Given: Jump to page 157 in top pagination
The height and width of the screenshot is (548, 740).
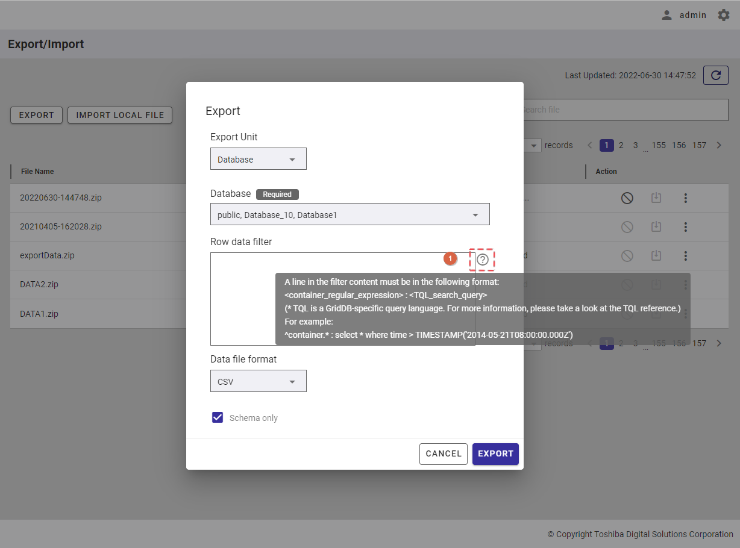Looking at the screenshot, I should coord(699,145).
